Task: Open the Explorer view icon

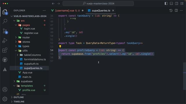Action: click(5, 12)
